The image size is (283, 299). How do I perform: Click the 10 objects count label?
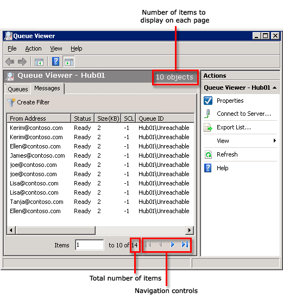pyautogui.click(x=174, y=77)
